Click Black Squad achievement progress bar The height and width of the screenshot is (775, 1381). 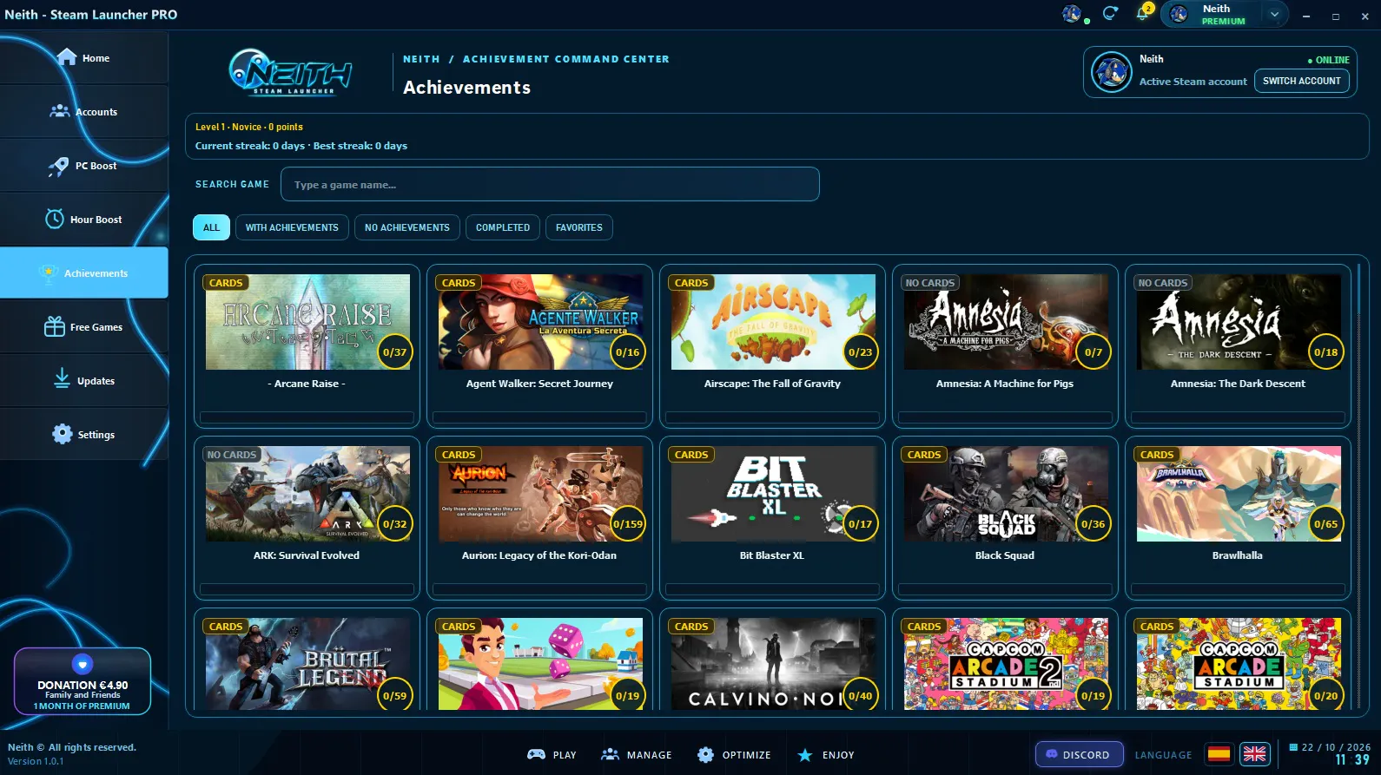tap(1005, 589)
